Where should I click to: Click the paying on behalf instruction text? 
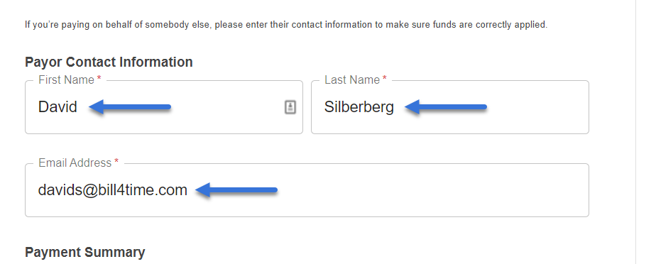point(286,25)
